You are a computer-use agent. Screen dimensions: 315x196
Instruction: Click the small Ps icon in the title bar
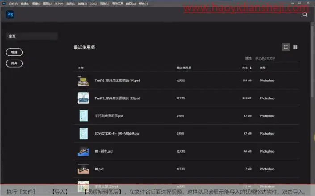tap(4, 3)
